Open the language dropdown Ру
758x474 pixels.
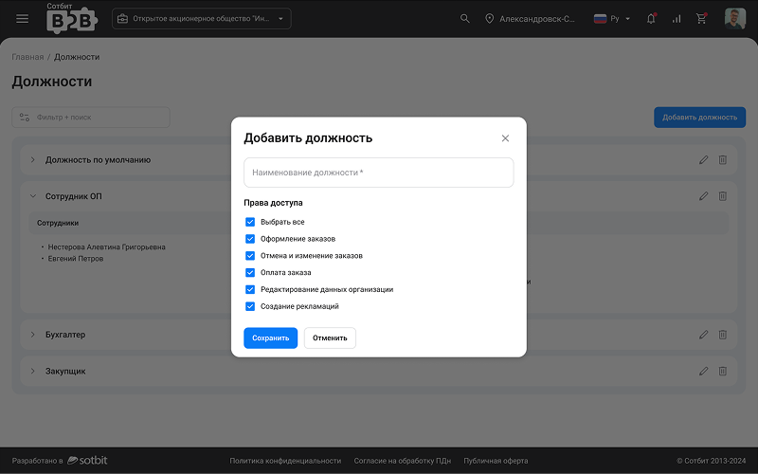[x=611, y=19]
